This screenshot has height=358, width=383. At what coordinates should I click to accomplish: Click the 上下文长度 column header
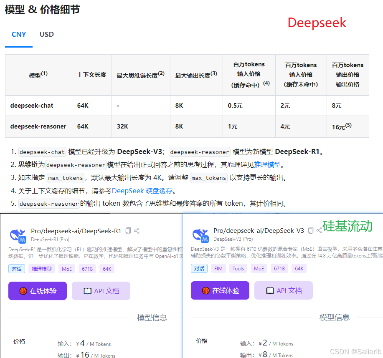(92, 75)
